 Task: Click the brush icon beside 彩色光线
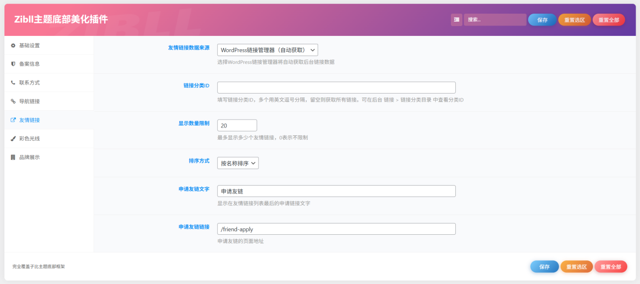13,139
